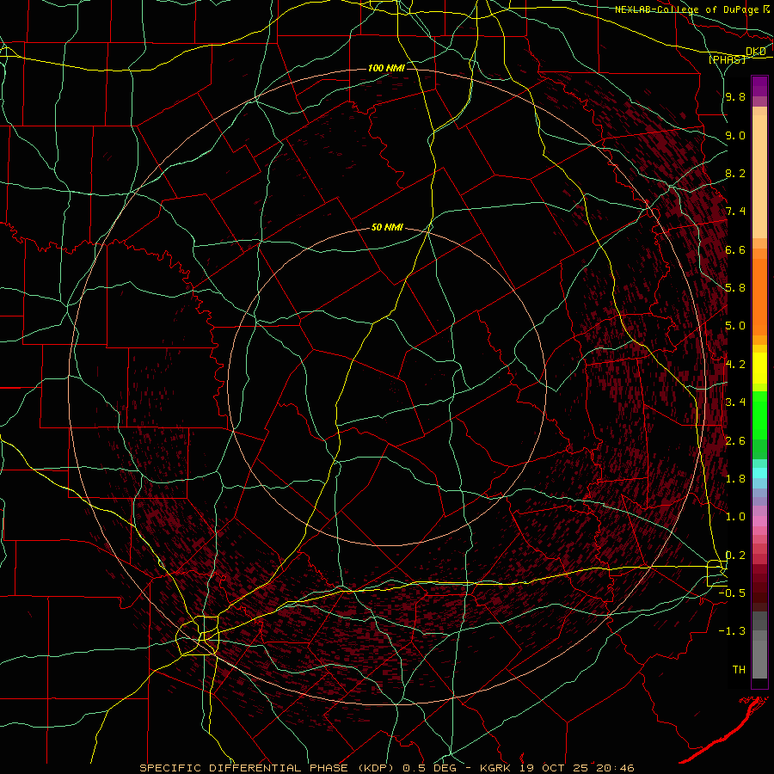The image size is (774, 774).
Task: Click the Specific Differential Phase caption at bottom
Action: pyautogui.click(x=386, y=768)
